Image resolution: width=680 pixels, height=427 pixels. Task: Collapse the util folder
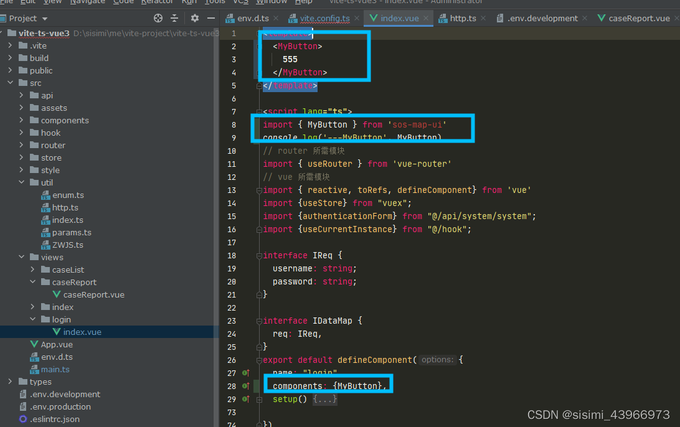(22, 182)
